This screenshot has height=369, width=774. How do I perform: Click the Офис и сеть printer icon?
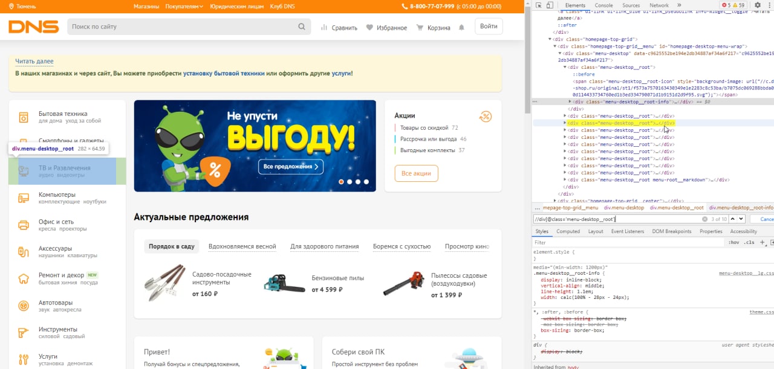(x=24, y=225)
